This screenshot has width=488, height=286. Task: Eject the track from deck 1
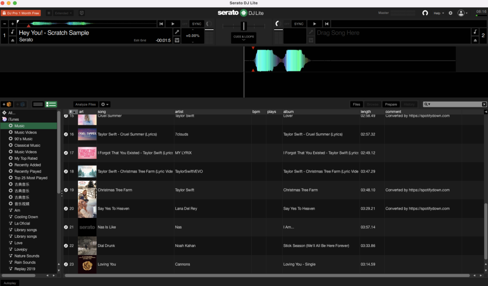point(13,41)
